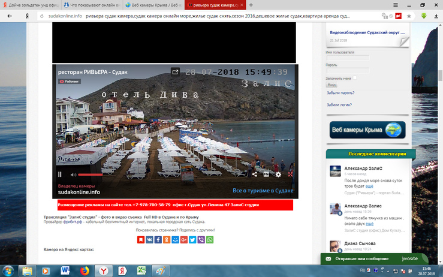Viewport: 443px width, 277px height.
Task: Check the 'Запомнить меня' checkbox
Action: coord(355,78)
